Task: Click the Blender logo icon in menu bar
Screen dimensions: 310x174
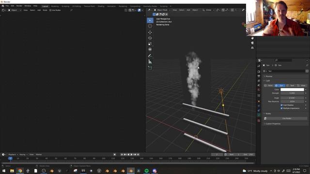Action: (x=3, y=6)
